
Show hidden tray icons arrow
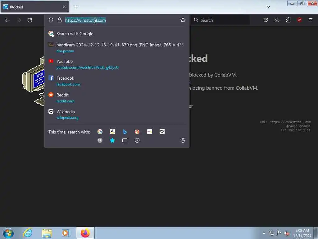[264, 233]
